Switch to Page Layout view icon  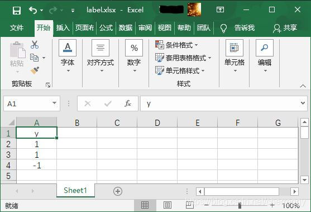168,205
